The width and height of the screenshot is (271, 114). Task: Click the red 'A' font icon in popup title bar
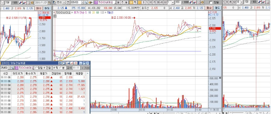pyautogui.click(x=72, y=63)
